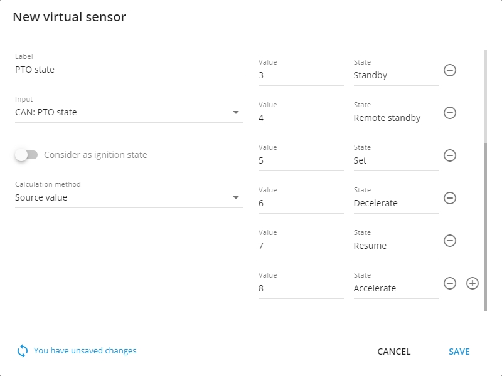The height and width of the screenshot is (376, 502).
Task: Add a new value-state row
Action: point(473,283)
